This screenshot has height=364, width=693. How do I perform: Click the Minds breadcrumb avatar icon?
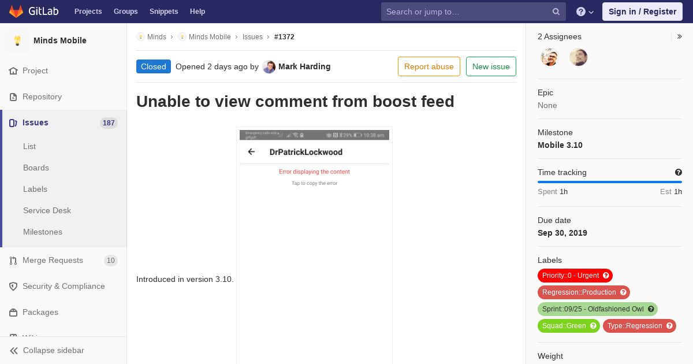pyautogui.click(x=140, y=36)
